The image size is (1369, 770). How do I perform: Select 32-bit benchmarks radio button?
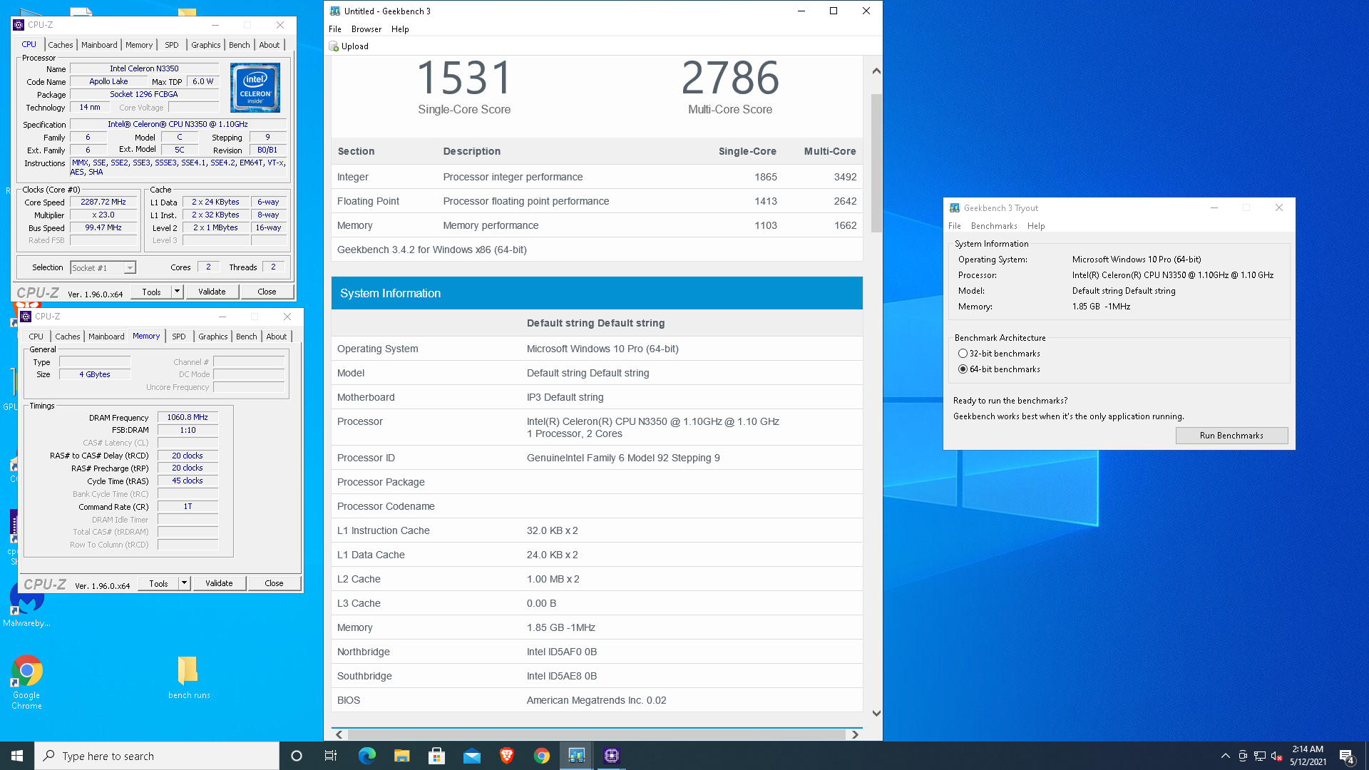(x=963, y=354)
